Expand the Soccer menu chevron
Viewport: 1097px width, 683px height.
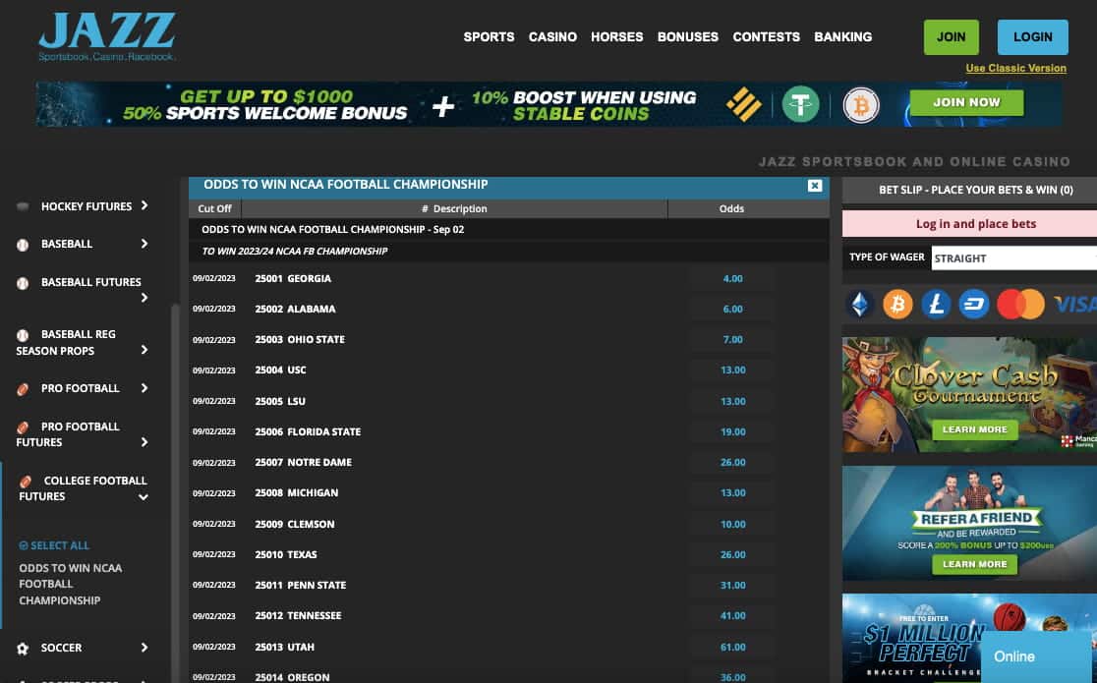(144, 648)
